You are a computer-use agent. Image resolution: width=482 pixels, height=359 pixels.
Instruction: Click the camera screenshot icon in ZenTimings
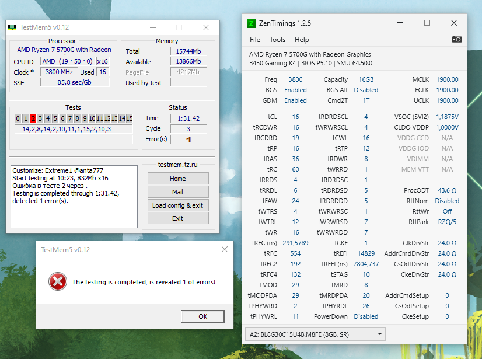click(456, 39)
